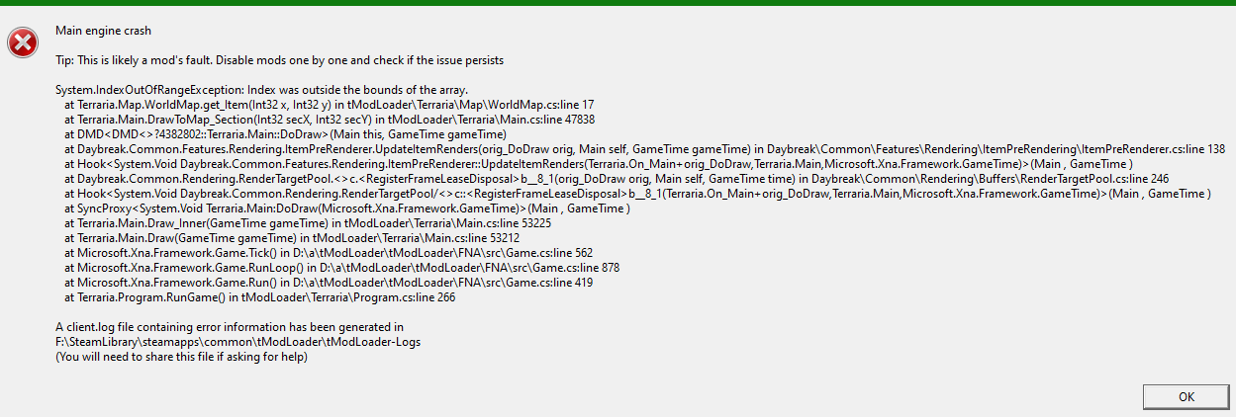1236x417 pixels.
Task: Click the "Main engine crash" heading
Action: tap(104, 32)
